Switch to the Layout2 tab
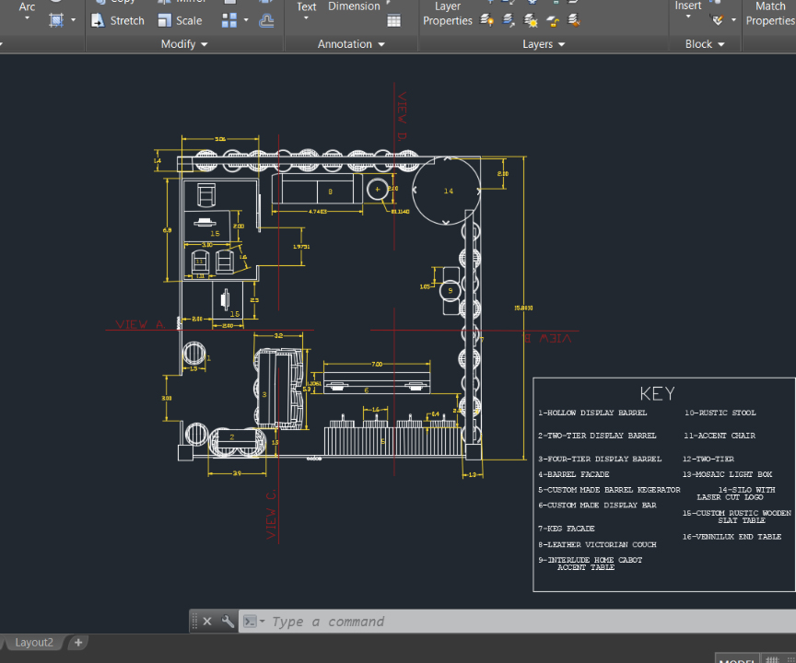The image size is (796, 663). 34,643
